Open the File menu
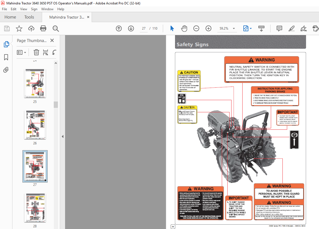Screen dimensions: 319x229 click(x=4, y=9)
